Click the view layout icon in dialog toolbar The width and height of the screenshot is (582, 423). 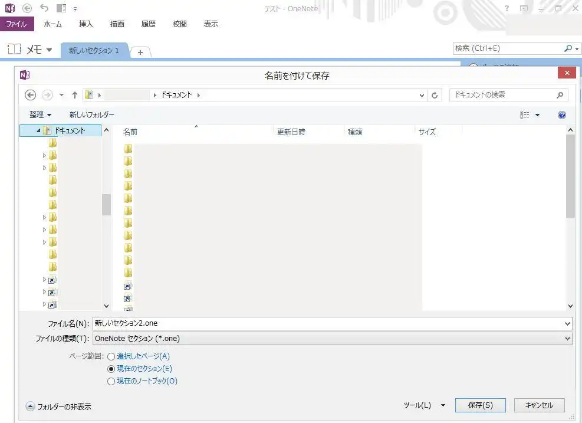click(x=525, y=115)
